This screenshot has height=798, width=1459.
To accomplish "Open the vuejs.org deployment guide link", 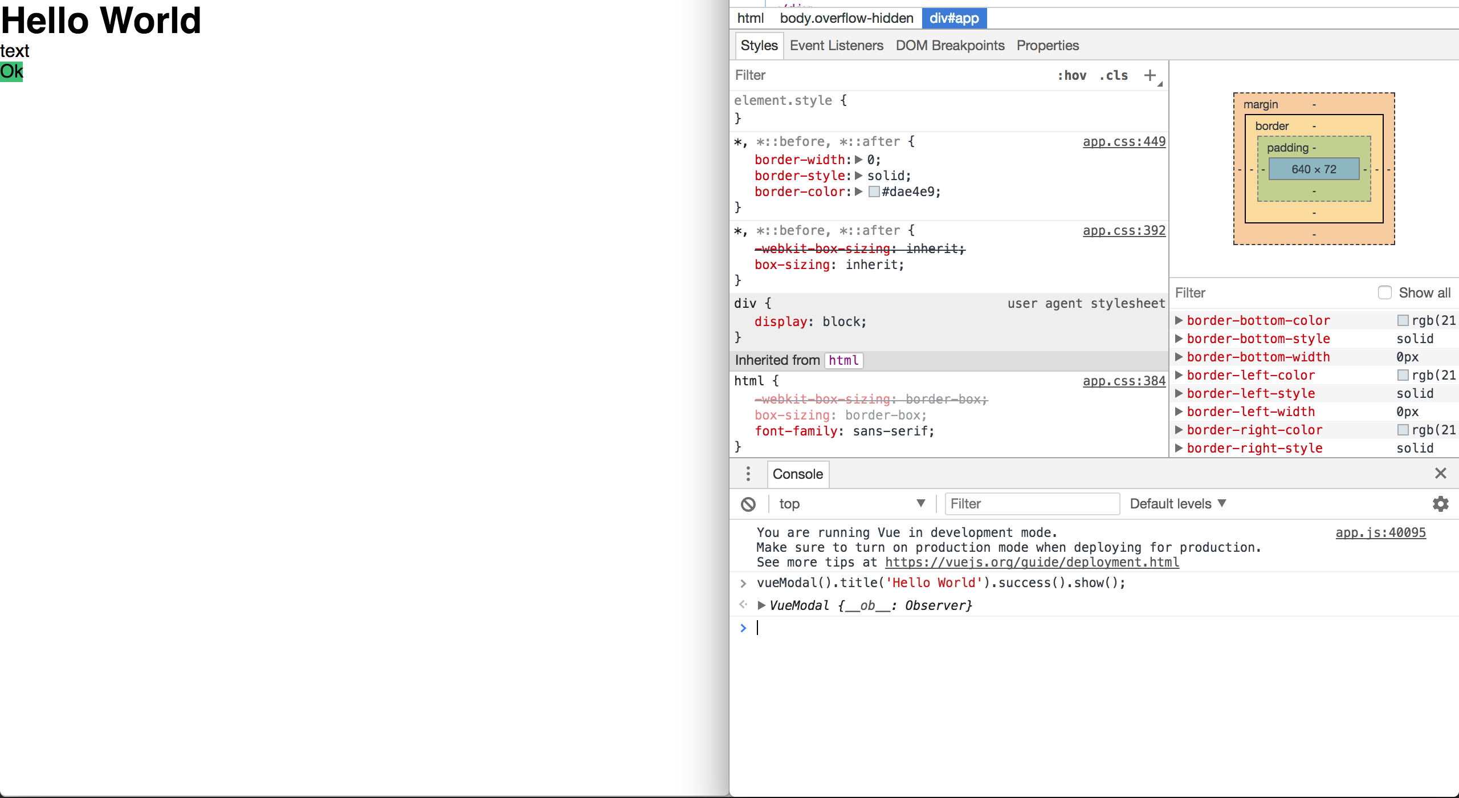I will [1032, 562].
